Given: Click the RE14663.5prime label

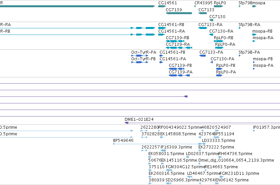Looking at the screenshot, I should (x=221, y=167).
